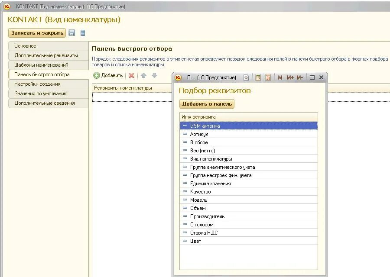Close the Подбор реквизитов dialog
Image resolution: width=390 pixels, height=277 pixels.
click(321, 77)
